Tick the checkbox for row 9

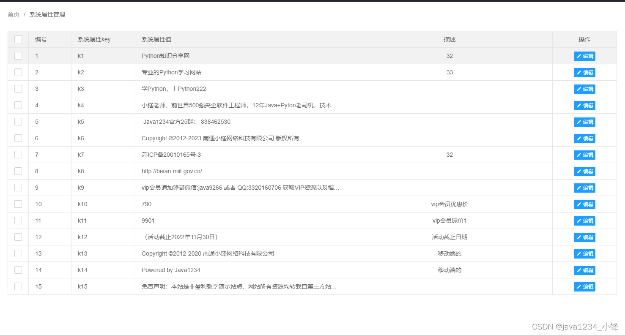coord(18,188)
